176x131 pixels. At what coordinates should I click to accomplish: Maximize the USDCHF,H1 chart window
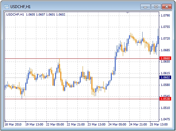(x=156, y=7)
